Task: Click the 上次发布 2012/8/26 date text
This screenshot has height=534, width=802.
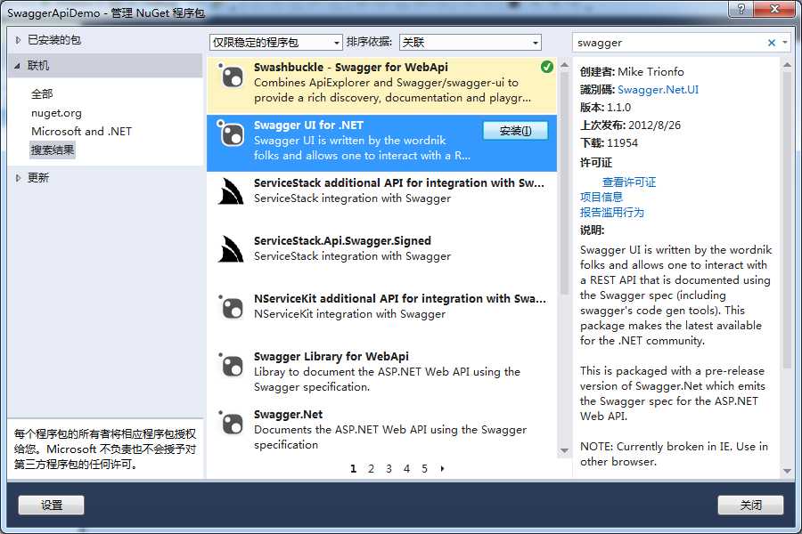Action: click(x=630, y=125)
